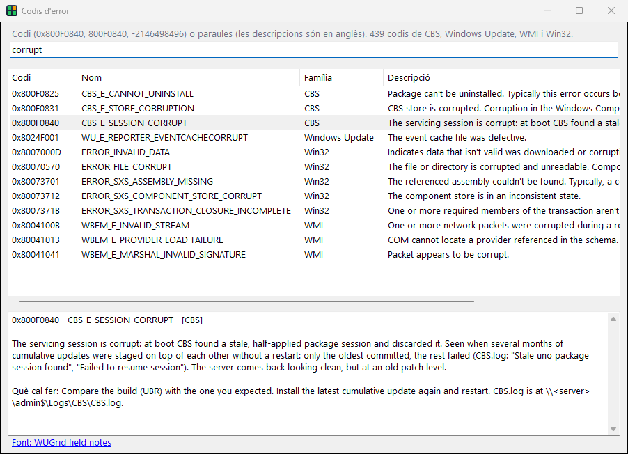Select code 0x800F0840 in the table
This screenshot has height=454, width=628.
point(36,123)
